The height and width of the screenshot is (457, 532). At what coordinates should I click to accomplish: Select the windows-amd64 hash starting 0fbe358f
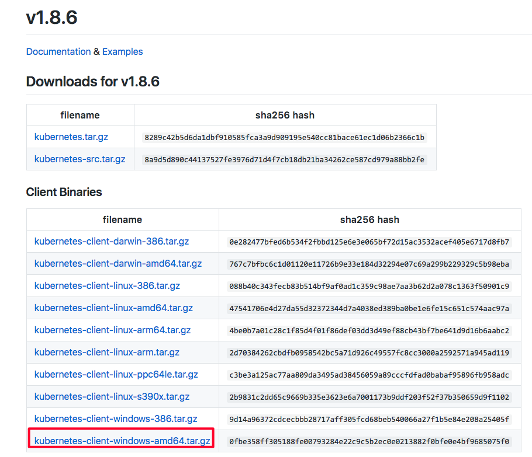coord(369,441)
